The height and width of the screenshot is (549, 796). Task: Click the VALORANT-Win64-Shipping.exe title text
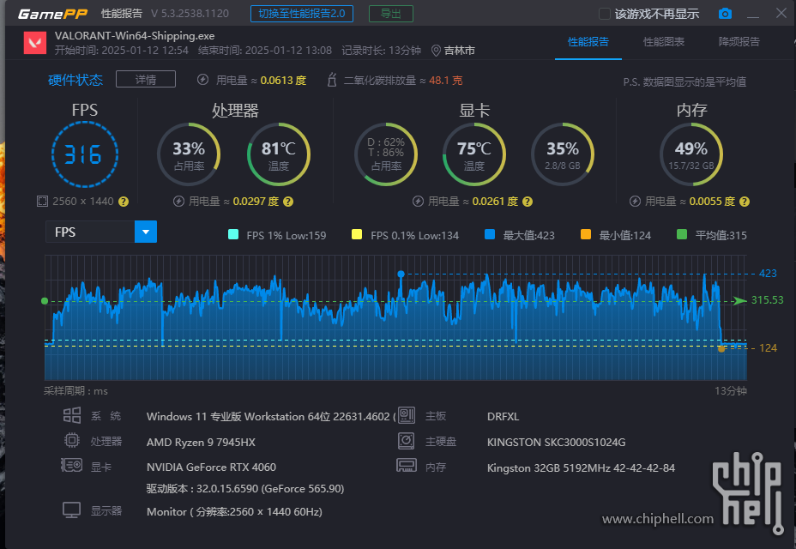pos(135,36)
